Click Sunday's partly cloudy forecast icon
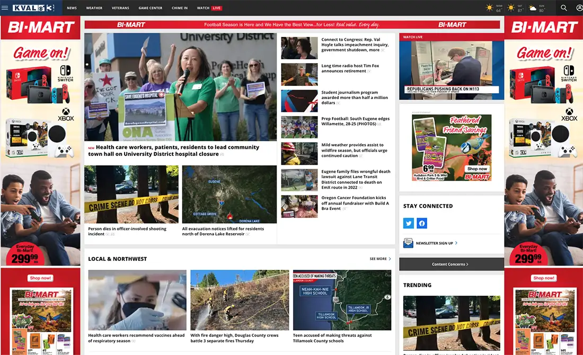The image size is (583, 355). (x=533, y=8)
